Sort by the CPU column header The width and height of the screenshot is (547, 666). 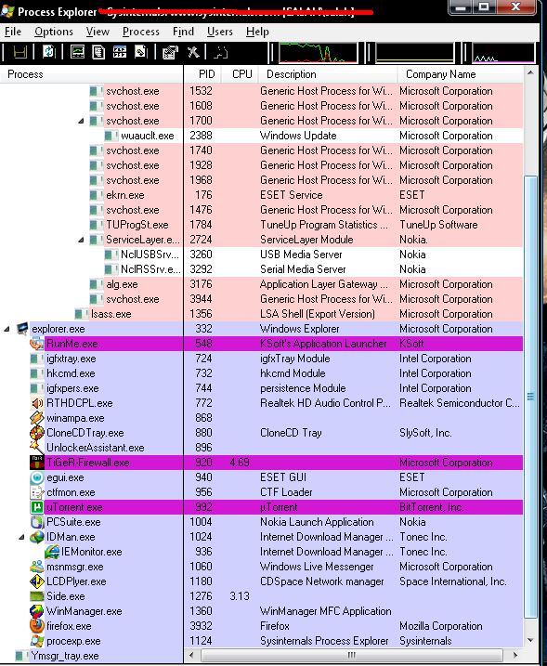[240, 74]
